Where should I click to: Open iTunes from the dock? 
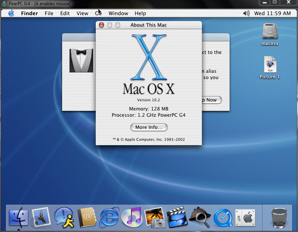[x=132, y=217]
